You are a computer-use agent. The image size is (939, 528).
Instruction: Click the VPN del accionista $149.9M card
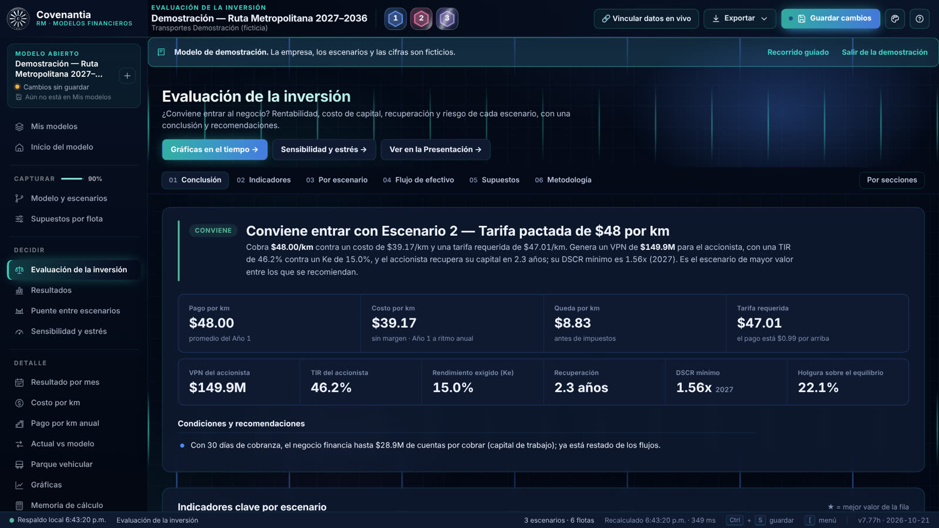click(239, 382)
